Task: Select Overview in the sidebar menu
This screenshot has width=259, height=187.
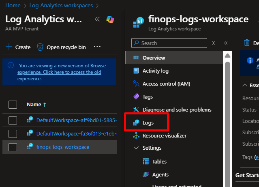Action: pyautogui.click(x=154, y=58)
